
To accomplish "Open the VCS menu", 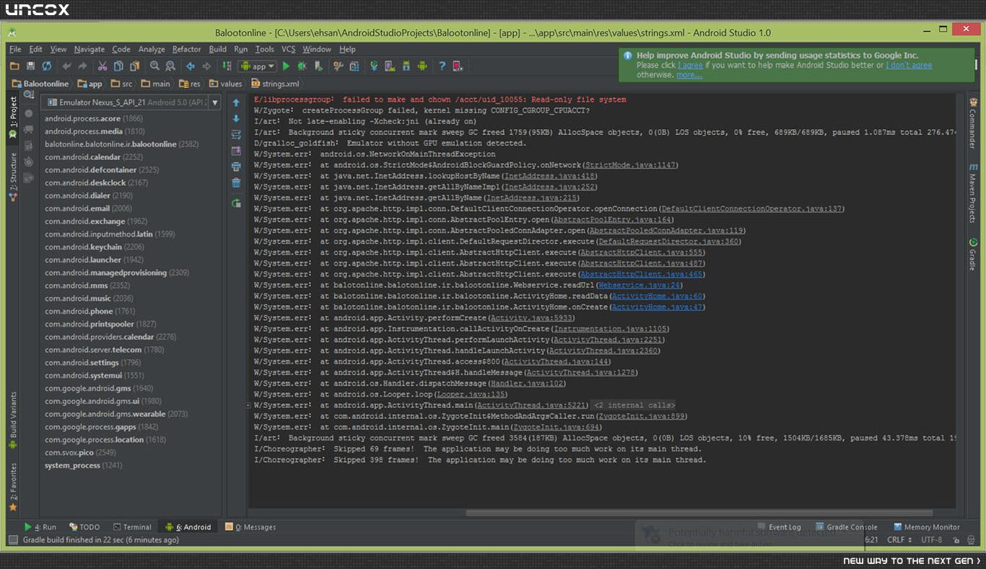I will (289, 49).
